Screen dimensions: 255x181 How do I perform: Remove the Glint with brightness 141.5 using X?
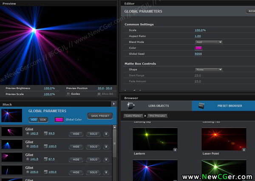pyautogui.click(x=106, y=159)
